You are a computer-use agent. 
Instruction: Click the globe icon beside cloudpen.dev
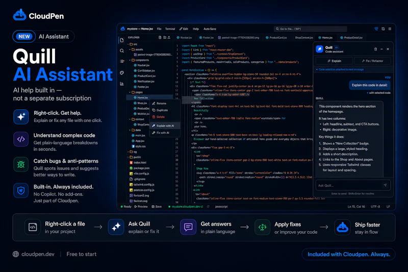[x=16, y=254]
